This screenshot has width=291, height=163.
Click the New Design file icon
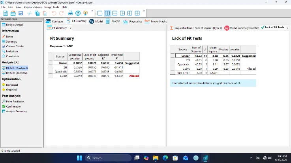pos(6,13)
